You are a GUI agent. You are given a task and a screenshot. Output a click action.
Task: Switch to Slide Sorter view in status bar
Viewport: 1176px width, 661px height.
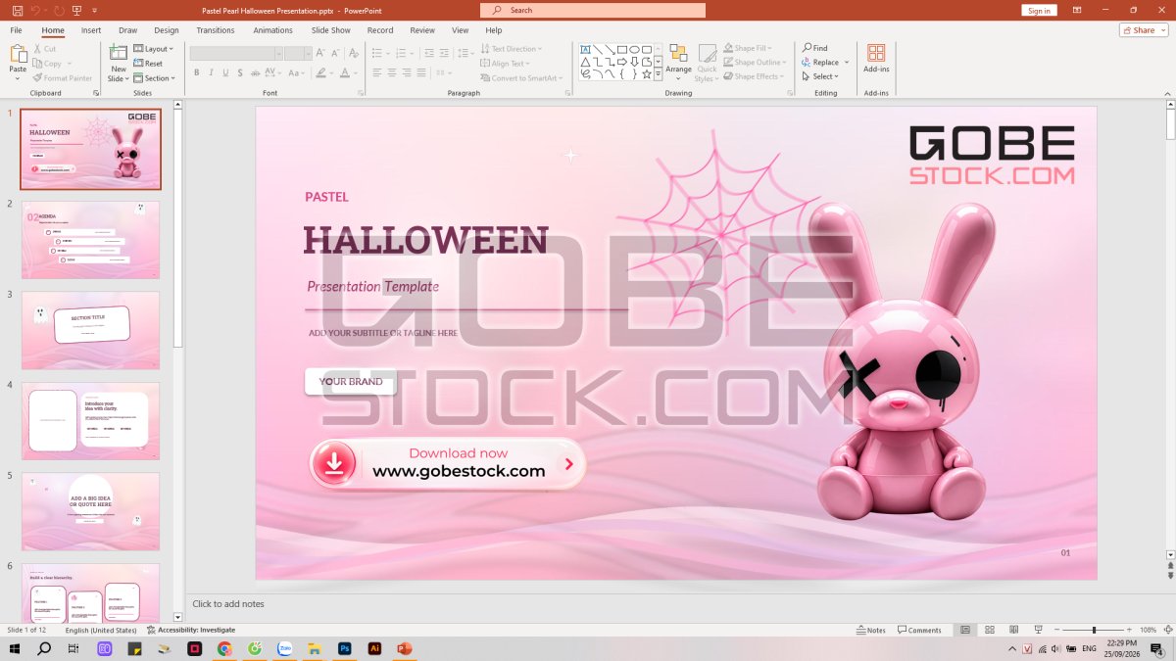point(989,630)
